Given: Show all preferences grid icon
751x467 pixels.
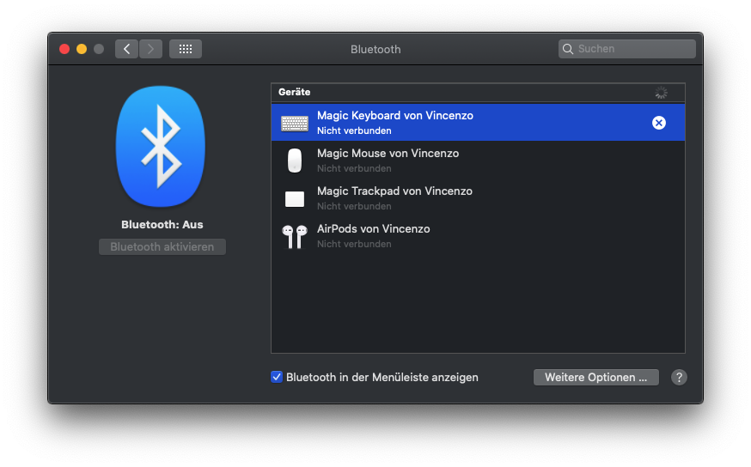Looking at the screenshot, I should click(186, 49).
